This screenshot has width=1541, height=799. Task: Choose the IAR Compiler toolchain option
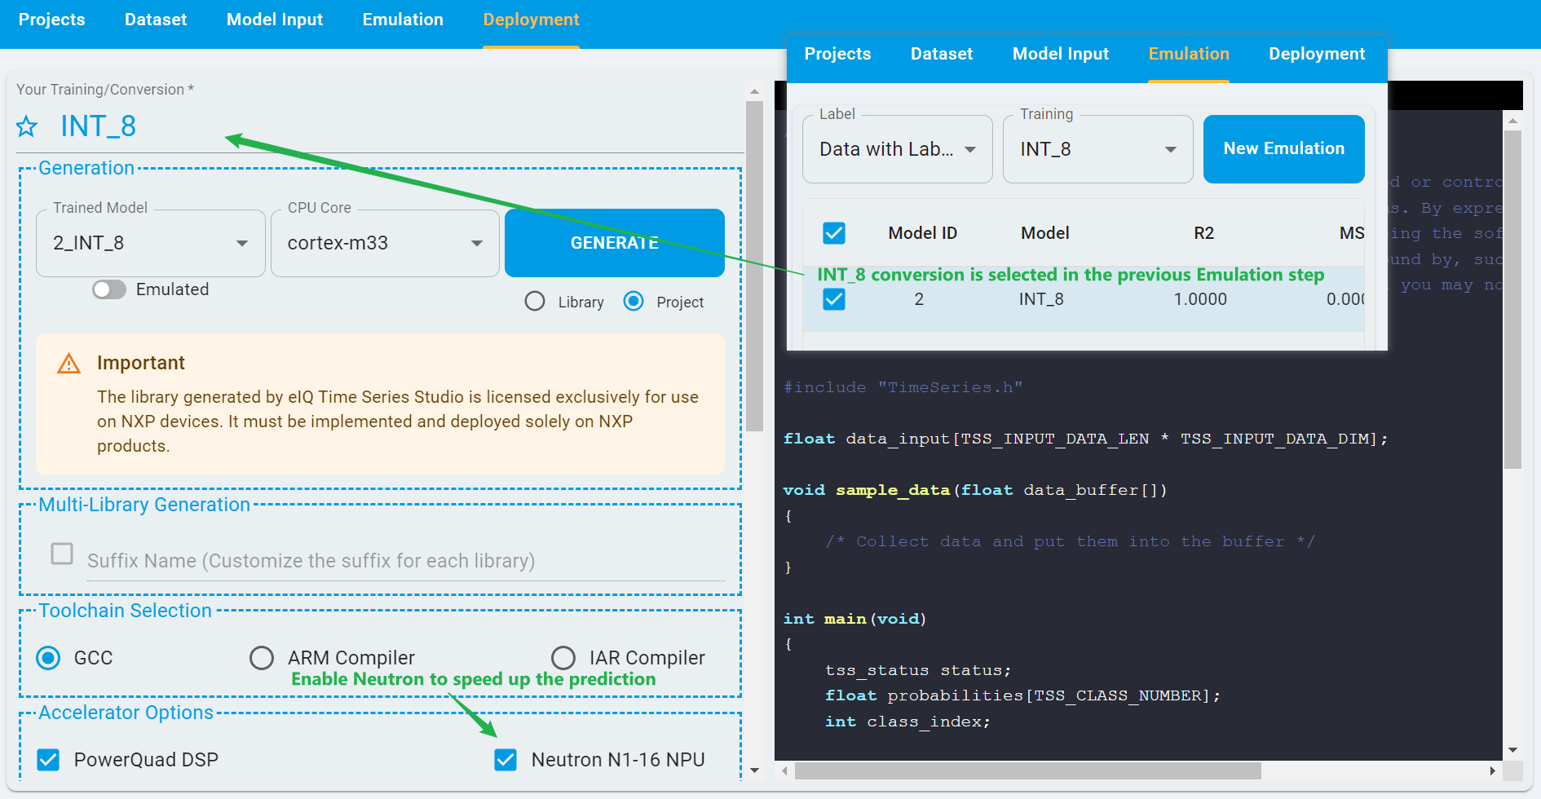pos(563,658)
